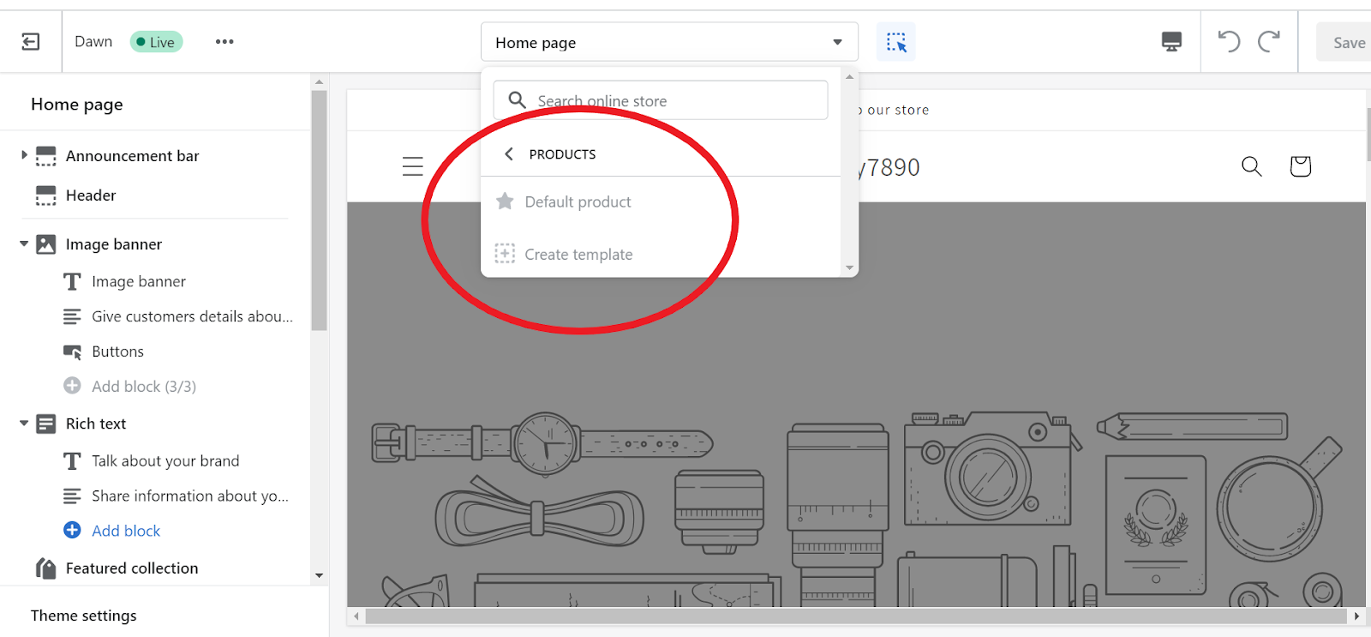Image resolution: width=1371 pixels, height=637 pixels.
Task: Select Default product template
Action: (x=578, y=201)
